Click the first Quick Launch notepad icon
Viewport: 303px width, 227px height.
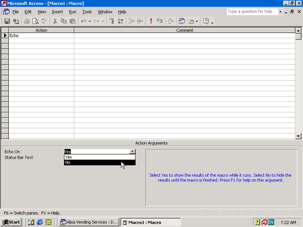point(31,222)
